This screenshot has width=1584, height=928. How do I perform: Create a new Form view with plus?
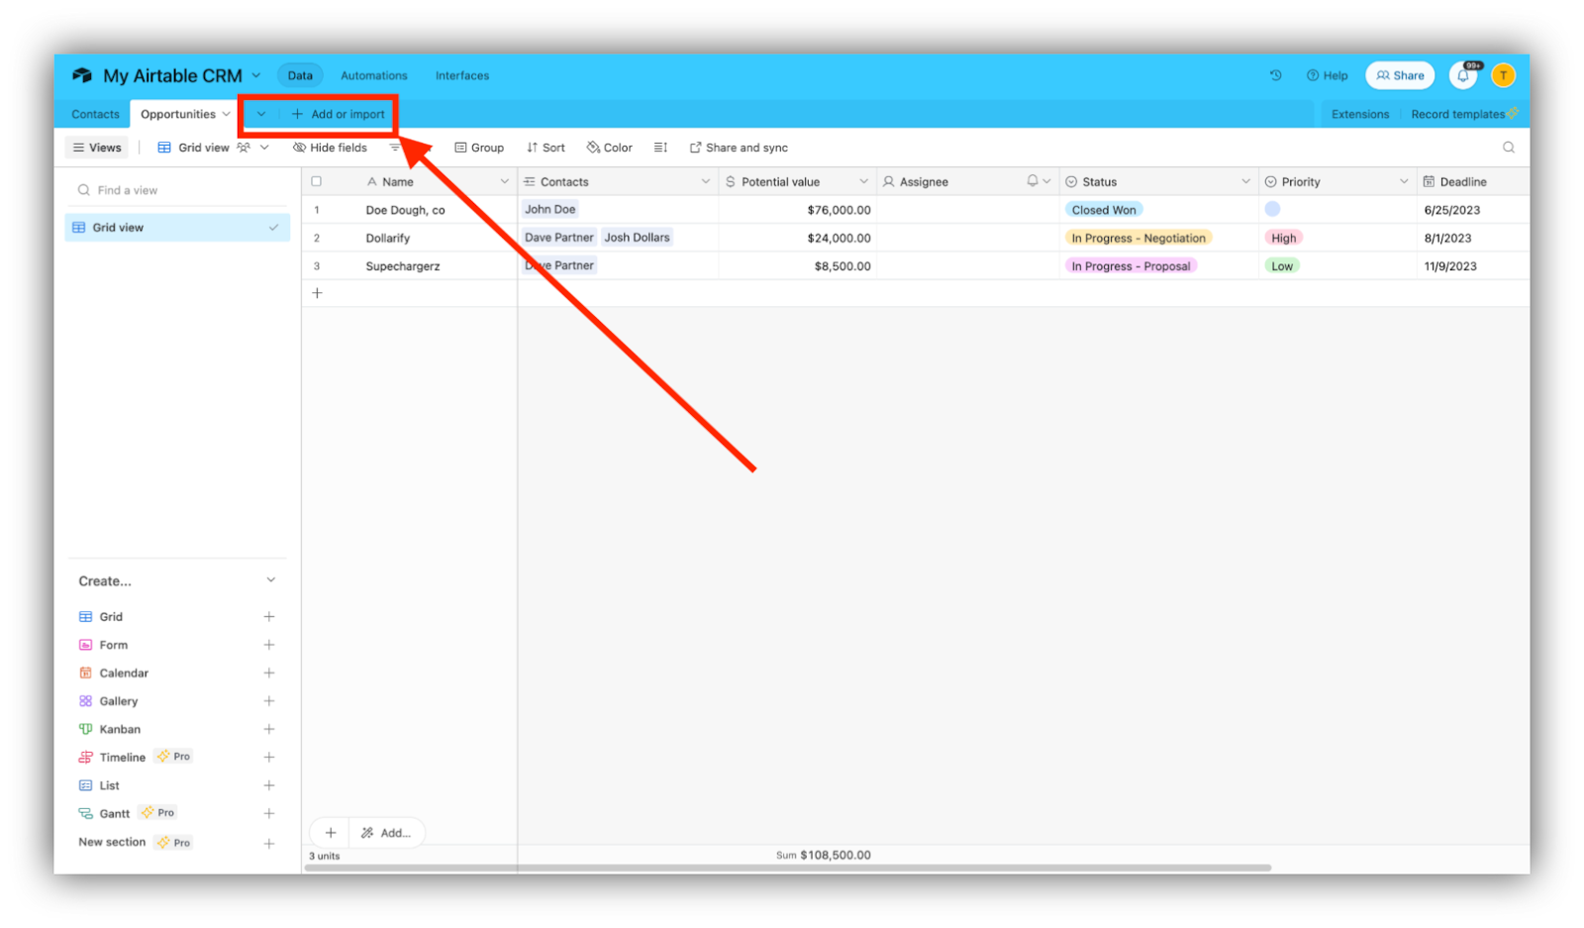pyautogui.click(x=269, y=645)
